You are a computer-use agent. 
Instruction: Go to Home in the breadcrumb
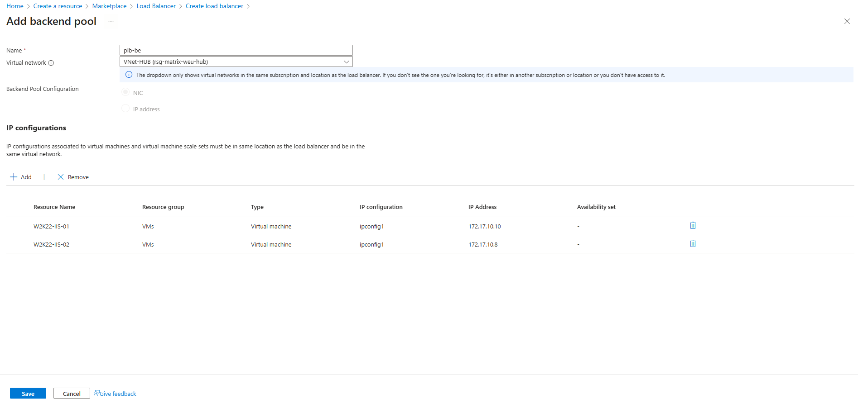[x=15, y=6]
